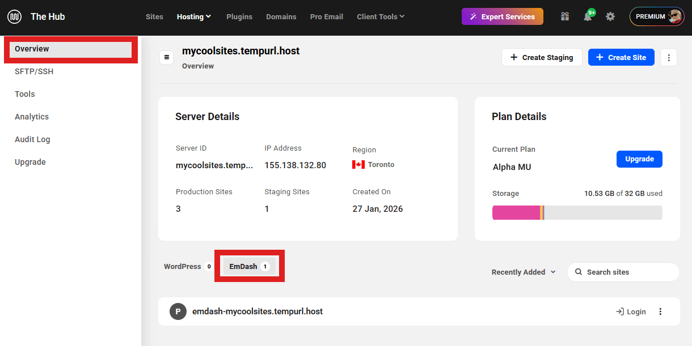Switch to the WordPress tab
692x346 pixels.
(188, 266)
